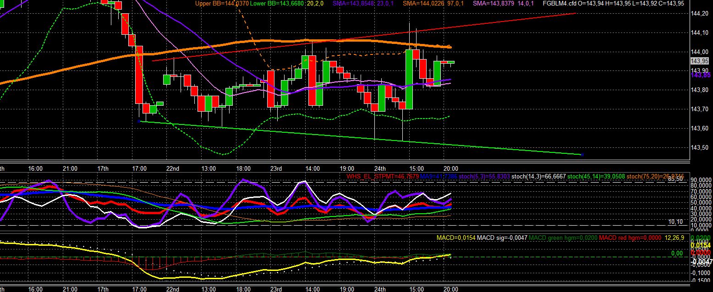713x292 pixels.
Task: Click '20:00' on the bottom MACD time axis
Action: point(450,289)
